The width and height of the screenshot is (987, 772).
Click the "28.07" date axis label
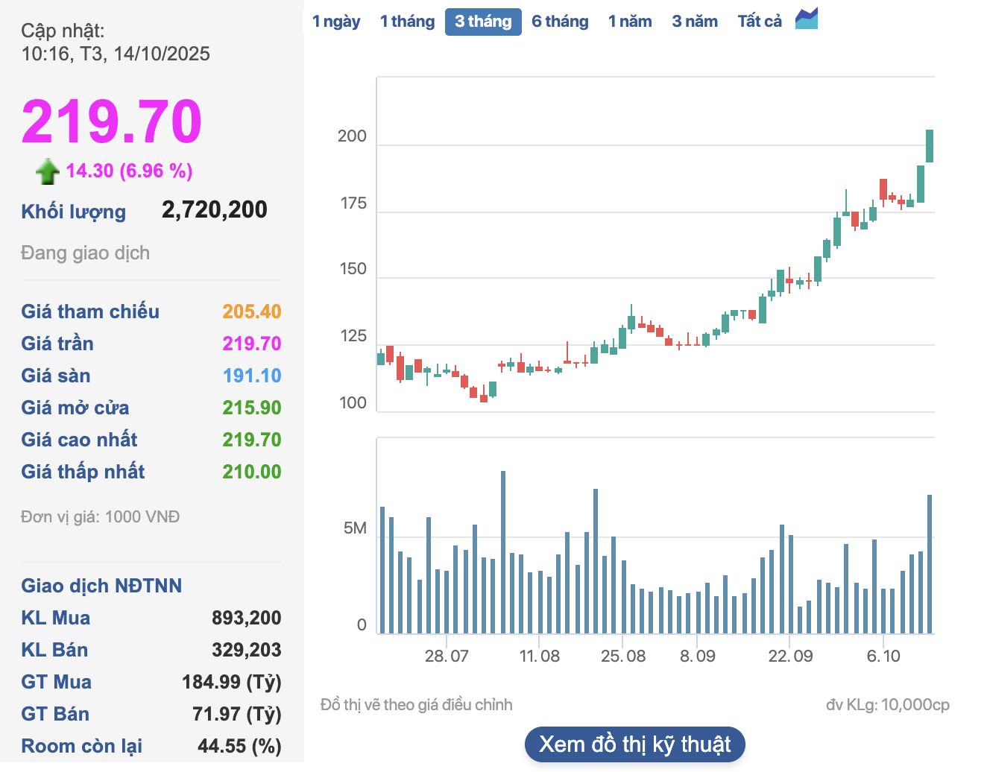pos(445,656)
